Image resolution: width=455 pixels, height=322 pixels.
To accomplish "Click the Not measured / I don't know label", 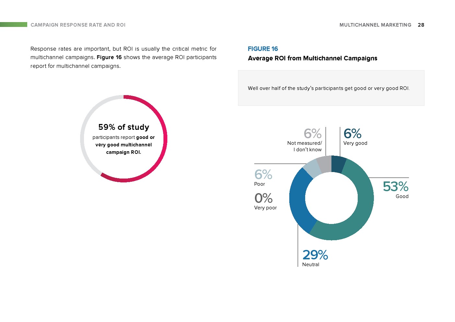I will click(x=305, y=146).
